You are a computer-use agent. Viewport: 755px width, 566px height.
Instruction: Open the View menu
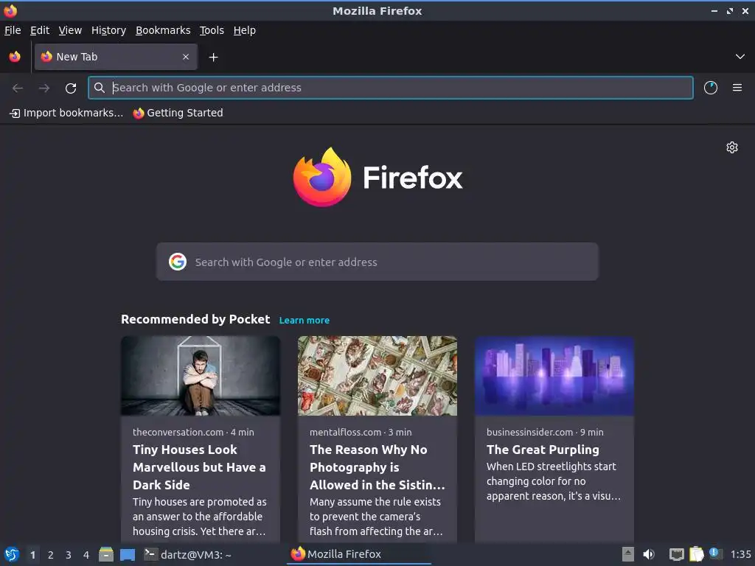coord(70,30)
